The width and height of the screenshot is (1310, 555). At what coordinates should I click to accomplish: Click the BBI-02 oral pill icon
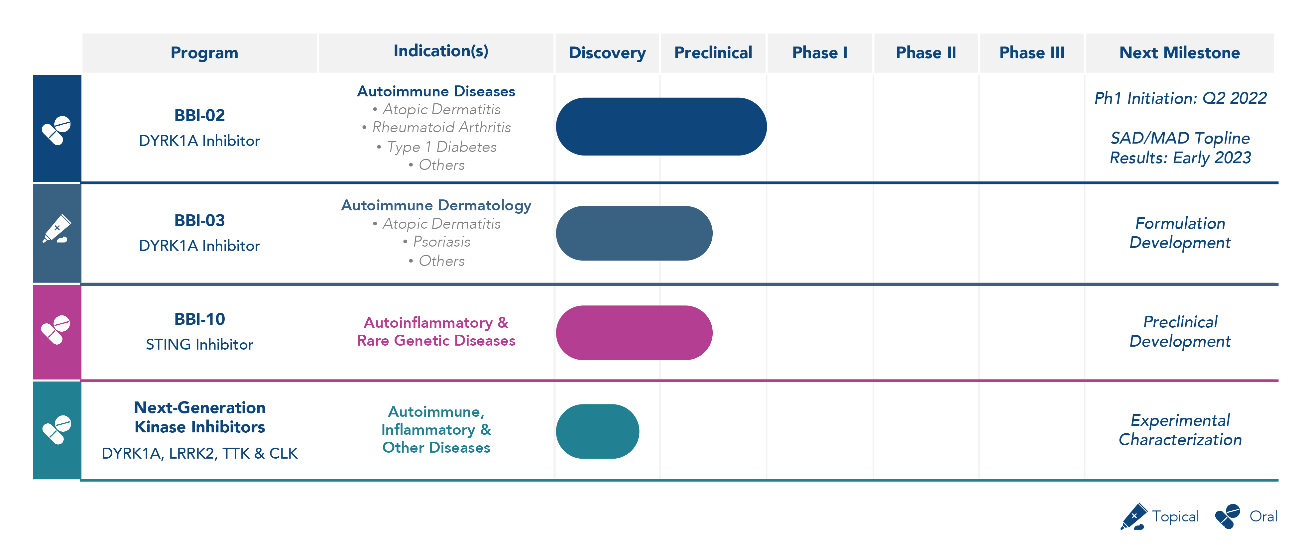click(x=56, y=130)
